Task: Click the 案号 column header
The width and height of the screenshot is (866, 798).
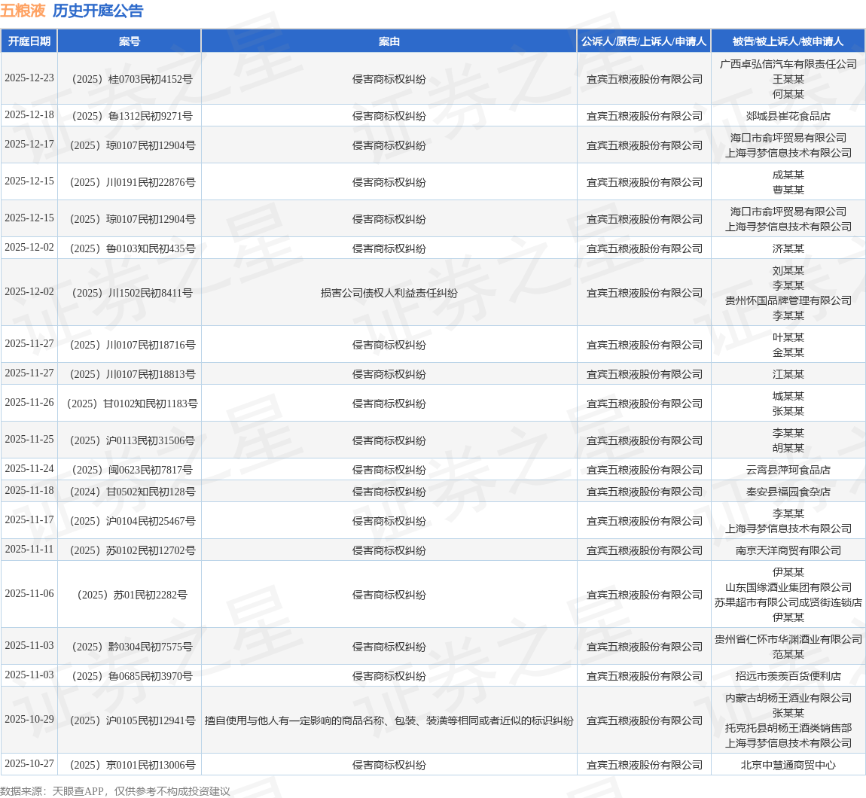Action: [x=130, y=41]
